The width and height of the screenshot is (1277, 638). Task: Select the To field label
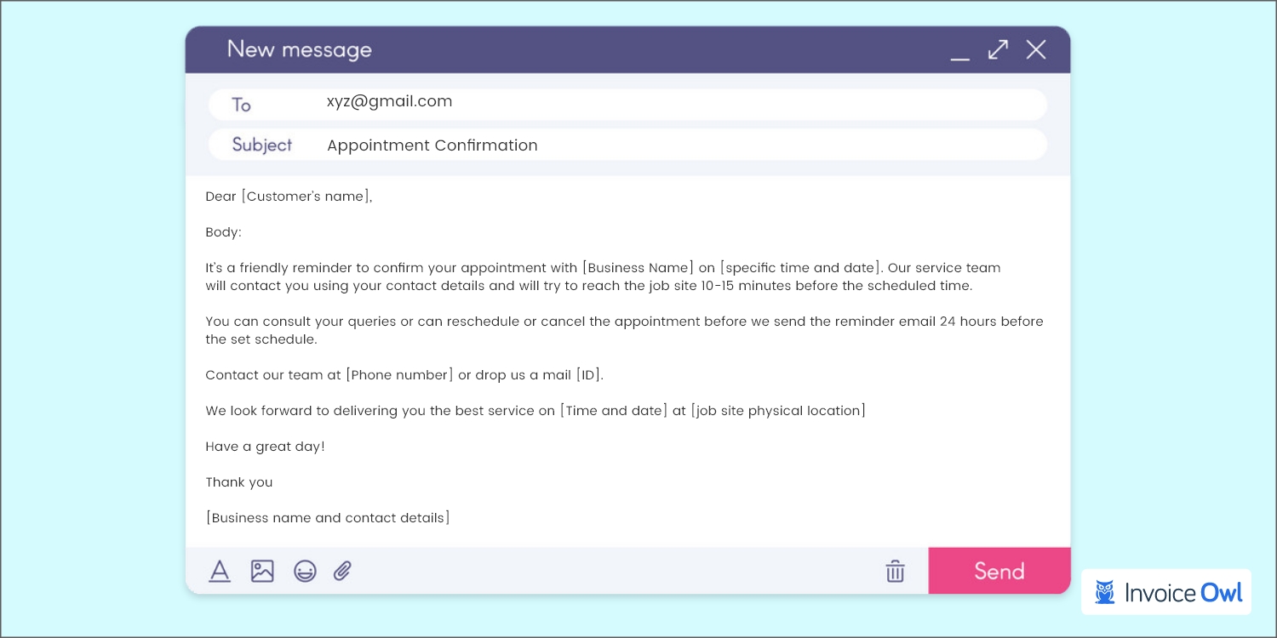pyautogui.click(x=242, y=104)
